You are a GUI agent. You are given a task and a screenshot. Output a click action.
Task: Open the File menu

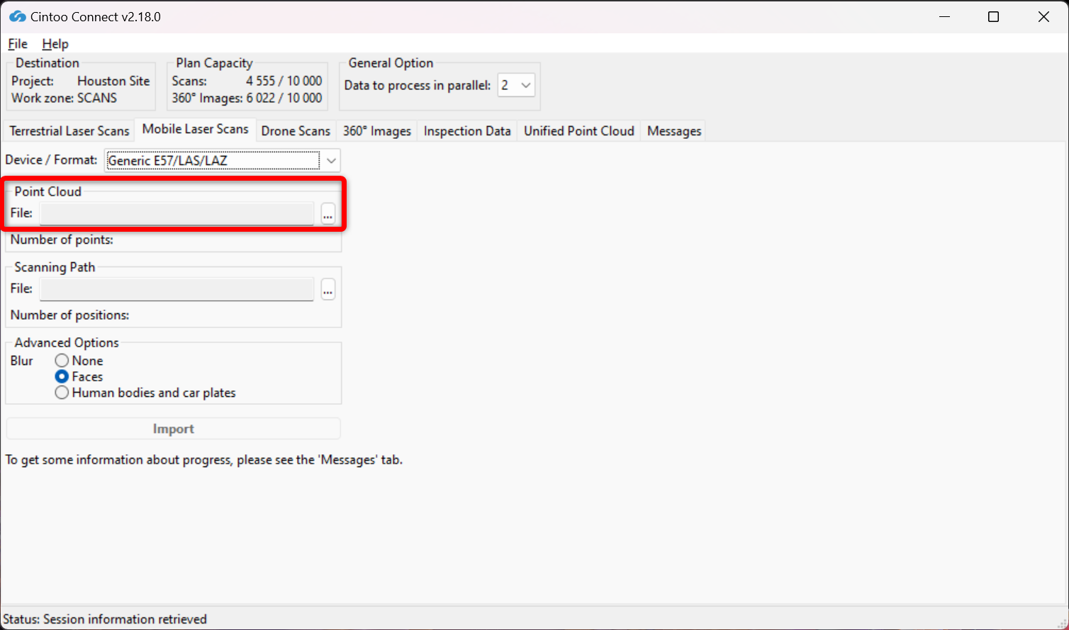pyautogui.click(x=18, y=44)
